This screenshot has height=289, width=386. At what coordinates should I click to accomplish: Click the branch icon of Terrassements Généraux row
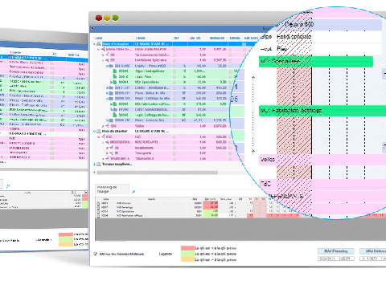tap(107, 55)
